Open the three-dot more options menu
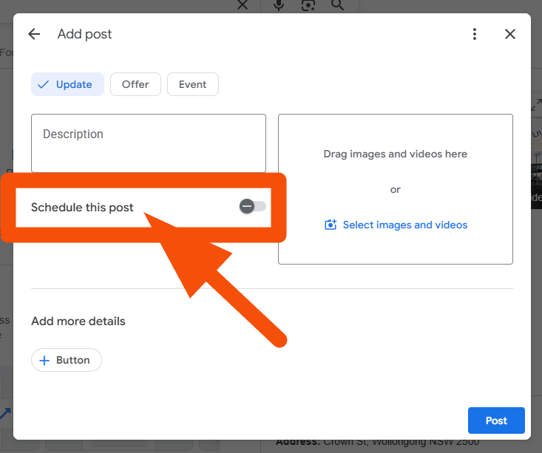 (475, 34)
